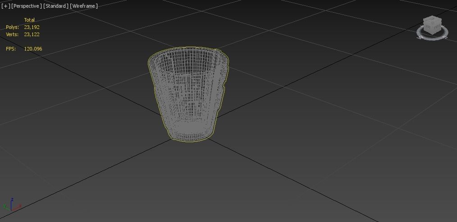This screenshot has width=457, height=222.
Task: Click the ViewCube navigation cube
Action: pyautogui.click(x=433, y=25)
